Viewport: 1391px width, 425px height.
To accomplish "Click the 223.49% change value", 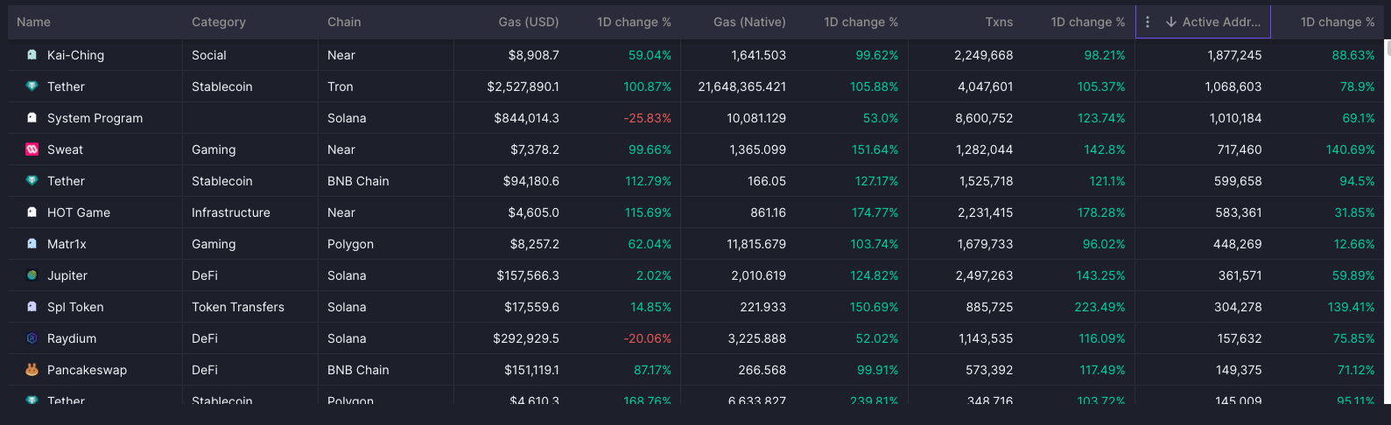I will [x=1100, y=307].
